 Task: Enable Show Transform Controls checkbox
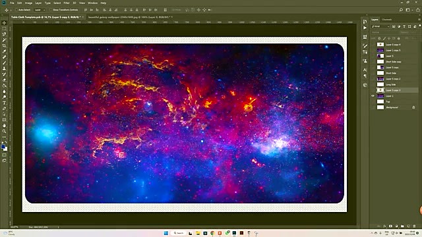coord(51,10)
